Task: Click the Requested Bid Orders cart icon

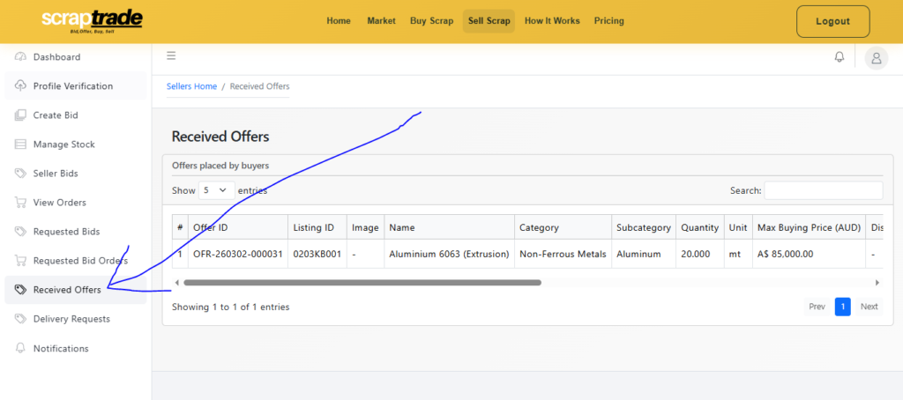Action: [21, 261]
